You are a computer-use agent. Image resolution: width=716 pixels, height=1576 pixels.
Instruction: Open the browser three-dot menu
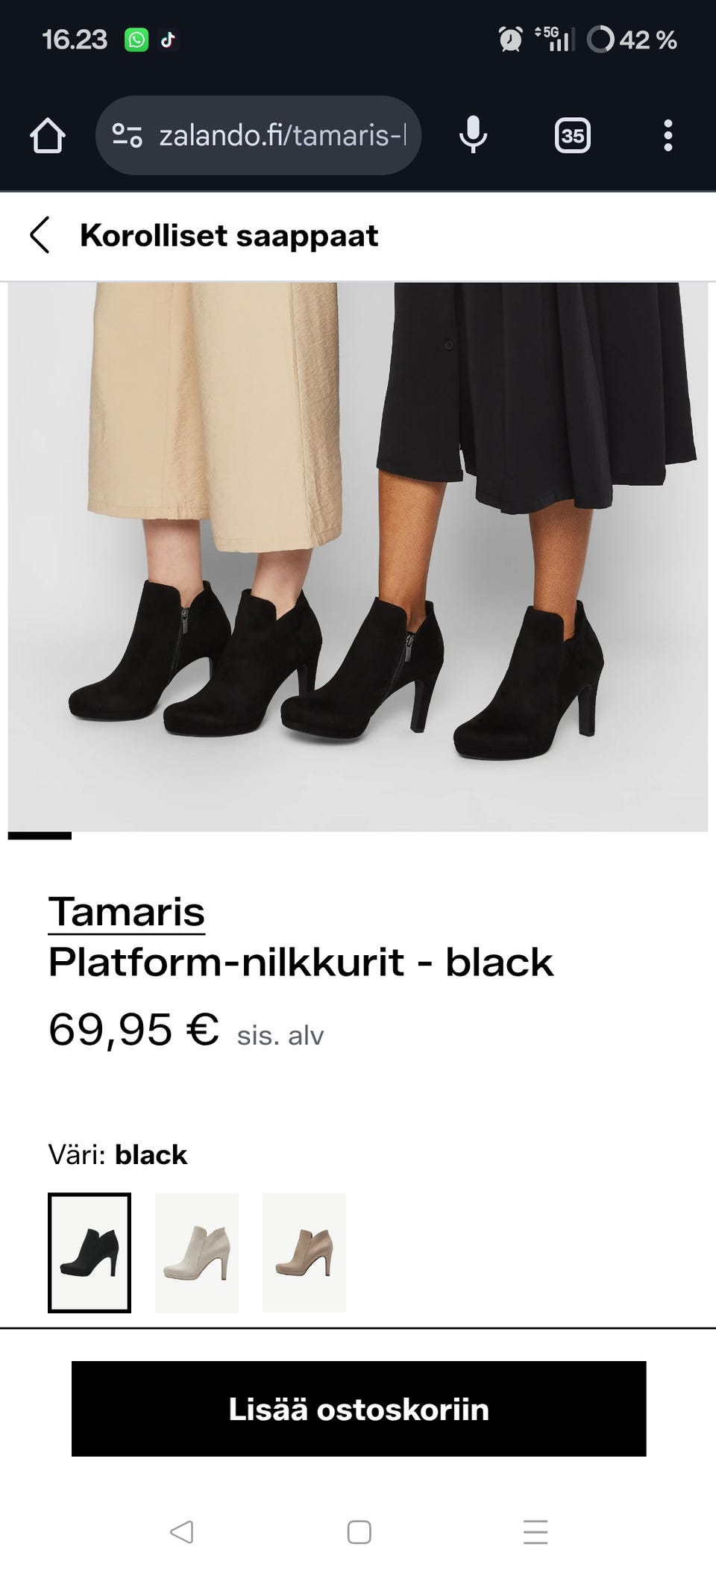point(668,136)
